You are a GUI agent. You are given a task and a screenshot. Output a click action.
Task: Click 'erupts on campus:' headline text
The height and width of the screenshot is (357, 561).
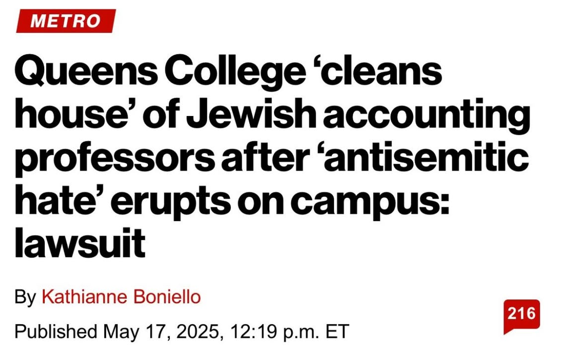tap(280, 201)
